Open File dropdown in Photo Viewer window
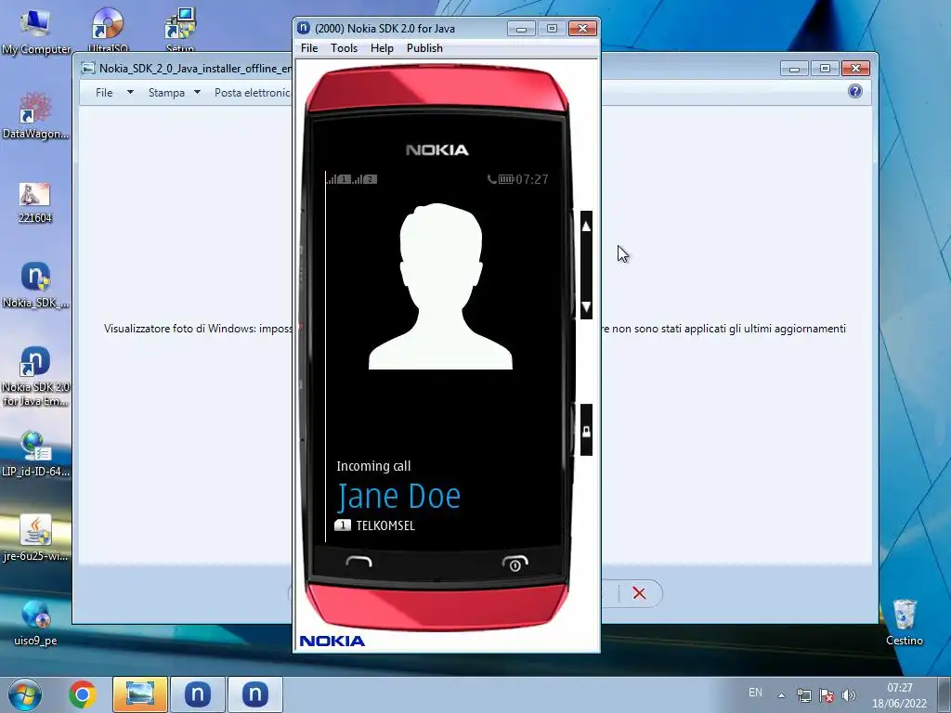951x713 pixels. point(114,92)
